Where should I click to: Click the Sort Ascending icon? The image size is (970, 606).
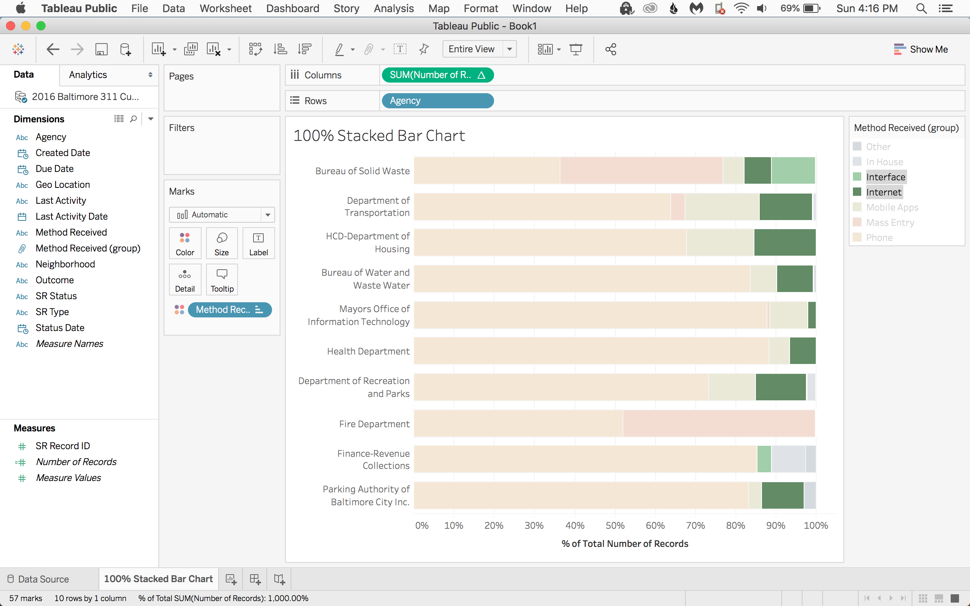pyautogui.click(x=280, y=49)
